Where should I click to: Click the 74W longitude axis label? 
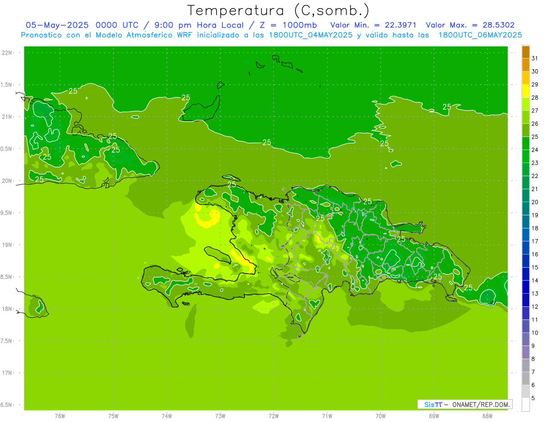tap(167, 416)
